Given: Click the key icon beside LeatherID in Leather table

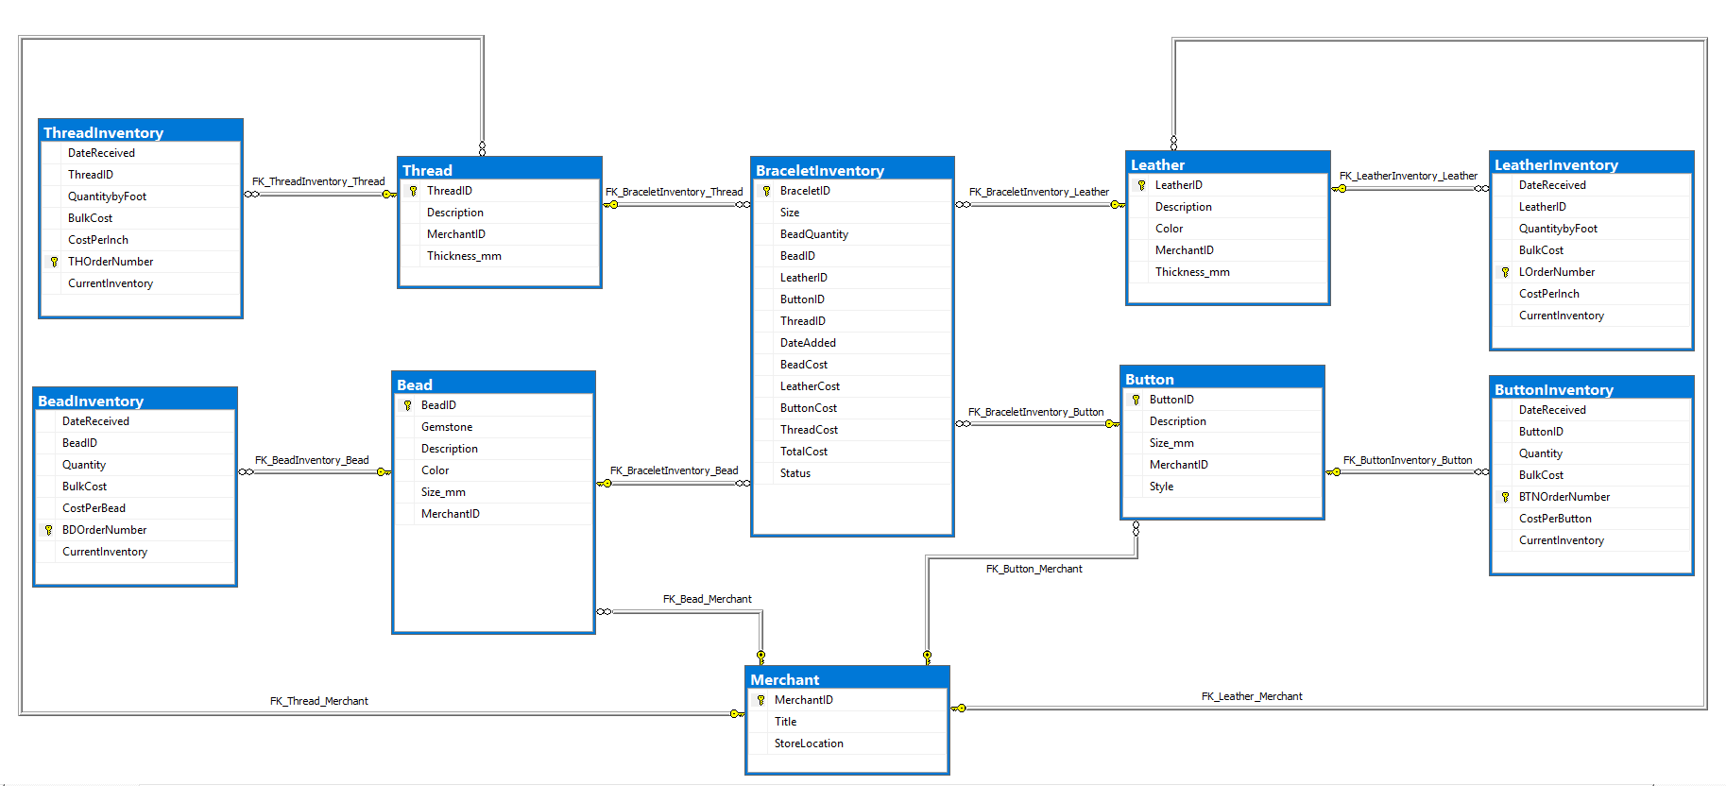Looking at the screenshot, I should (x=1141, y=185).
